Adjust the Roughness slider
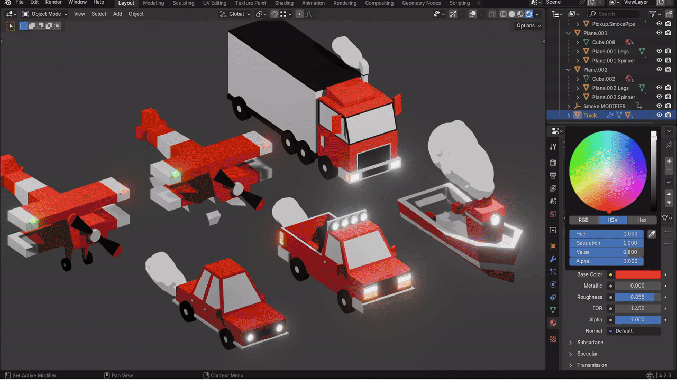677x380 pixels. [638, 297]
